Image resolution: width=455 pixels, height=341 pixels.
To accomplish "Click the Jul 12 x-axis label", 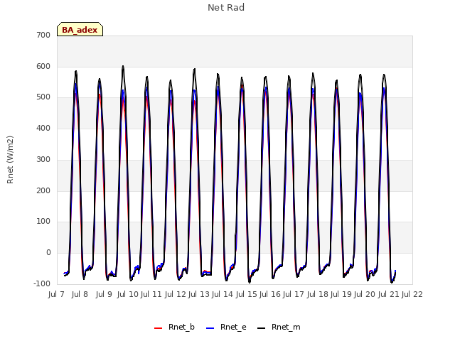I will click(x=176, y=294).
